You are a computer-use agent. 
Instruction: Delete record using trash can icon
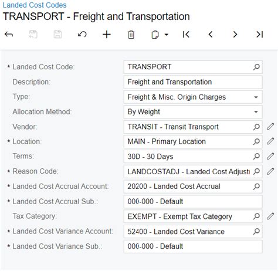pyautogui.click(x=131, y=35)
